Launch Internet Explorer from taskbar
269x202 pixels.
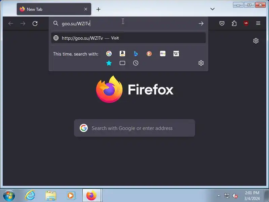30,196
